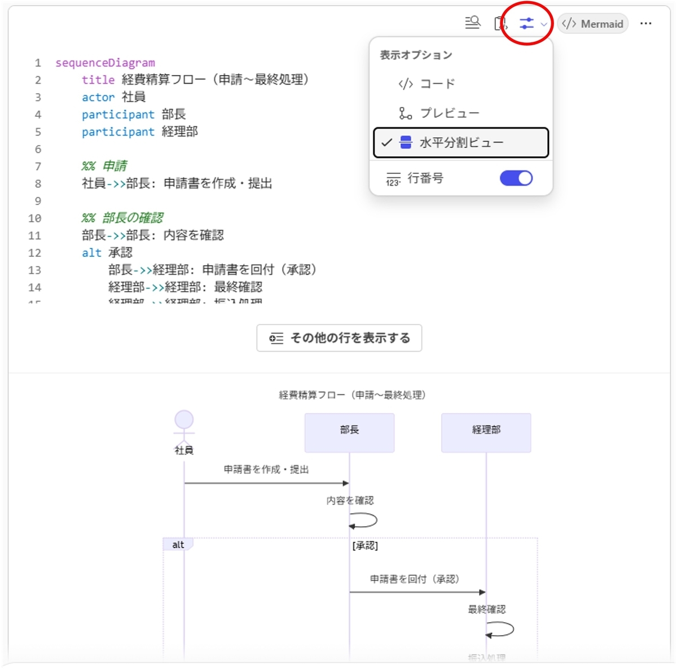This screenshot has width=677, height=669.
Task: Click the 表示オプション menu header
Action: (416, 55)
